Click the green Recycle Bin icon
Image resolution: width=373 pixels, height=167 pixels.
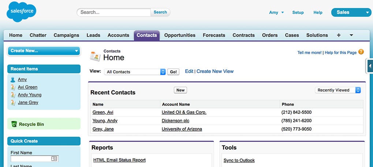click(x=14, y=124)
